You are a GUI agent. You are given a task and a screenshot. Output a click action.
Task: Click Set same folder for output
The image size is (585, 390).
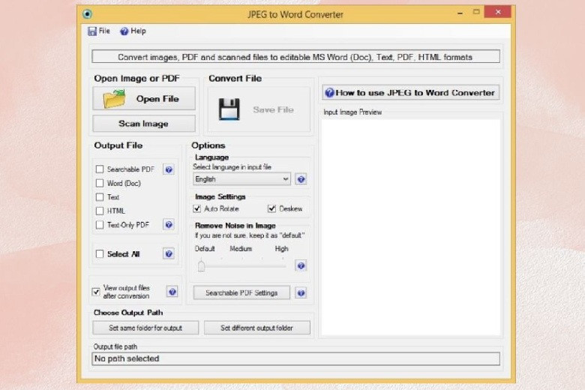pyautogui.click(x=145, y=328)
